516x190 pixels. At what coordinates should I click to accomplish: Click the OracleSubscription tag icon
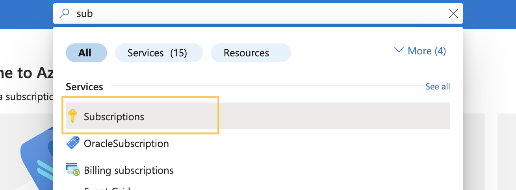[x=72, y=143]
